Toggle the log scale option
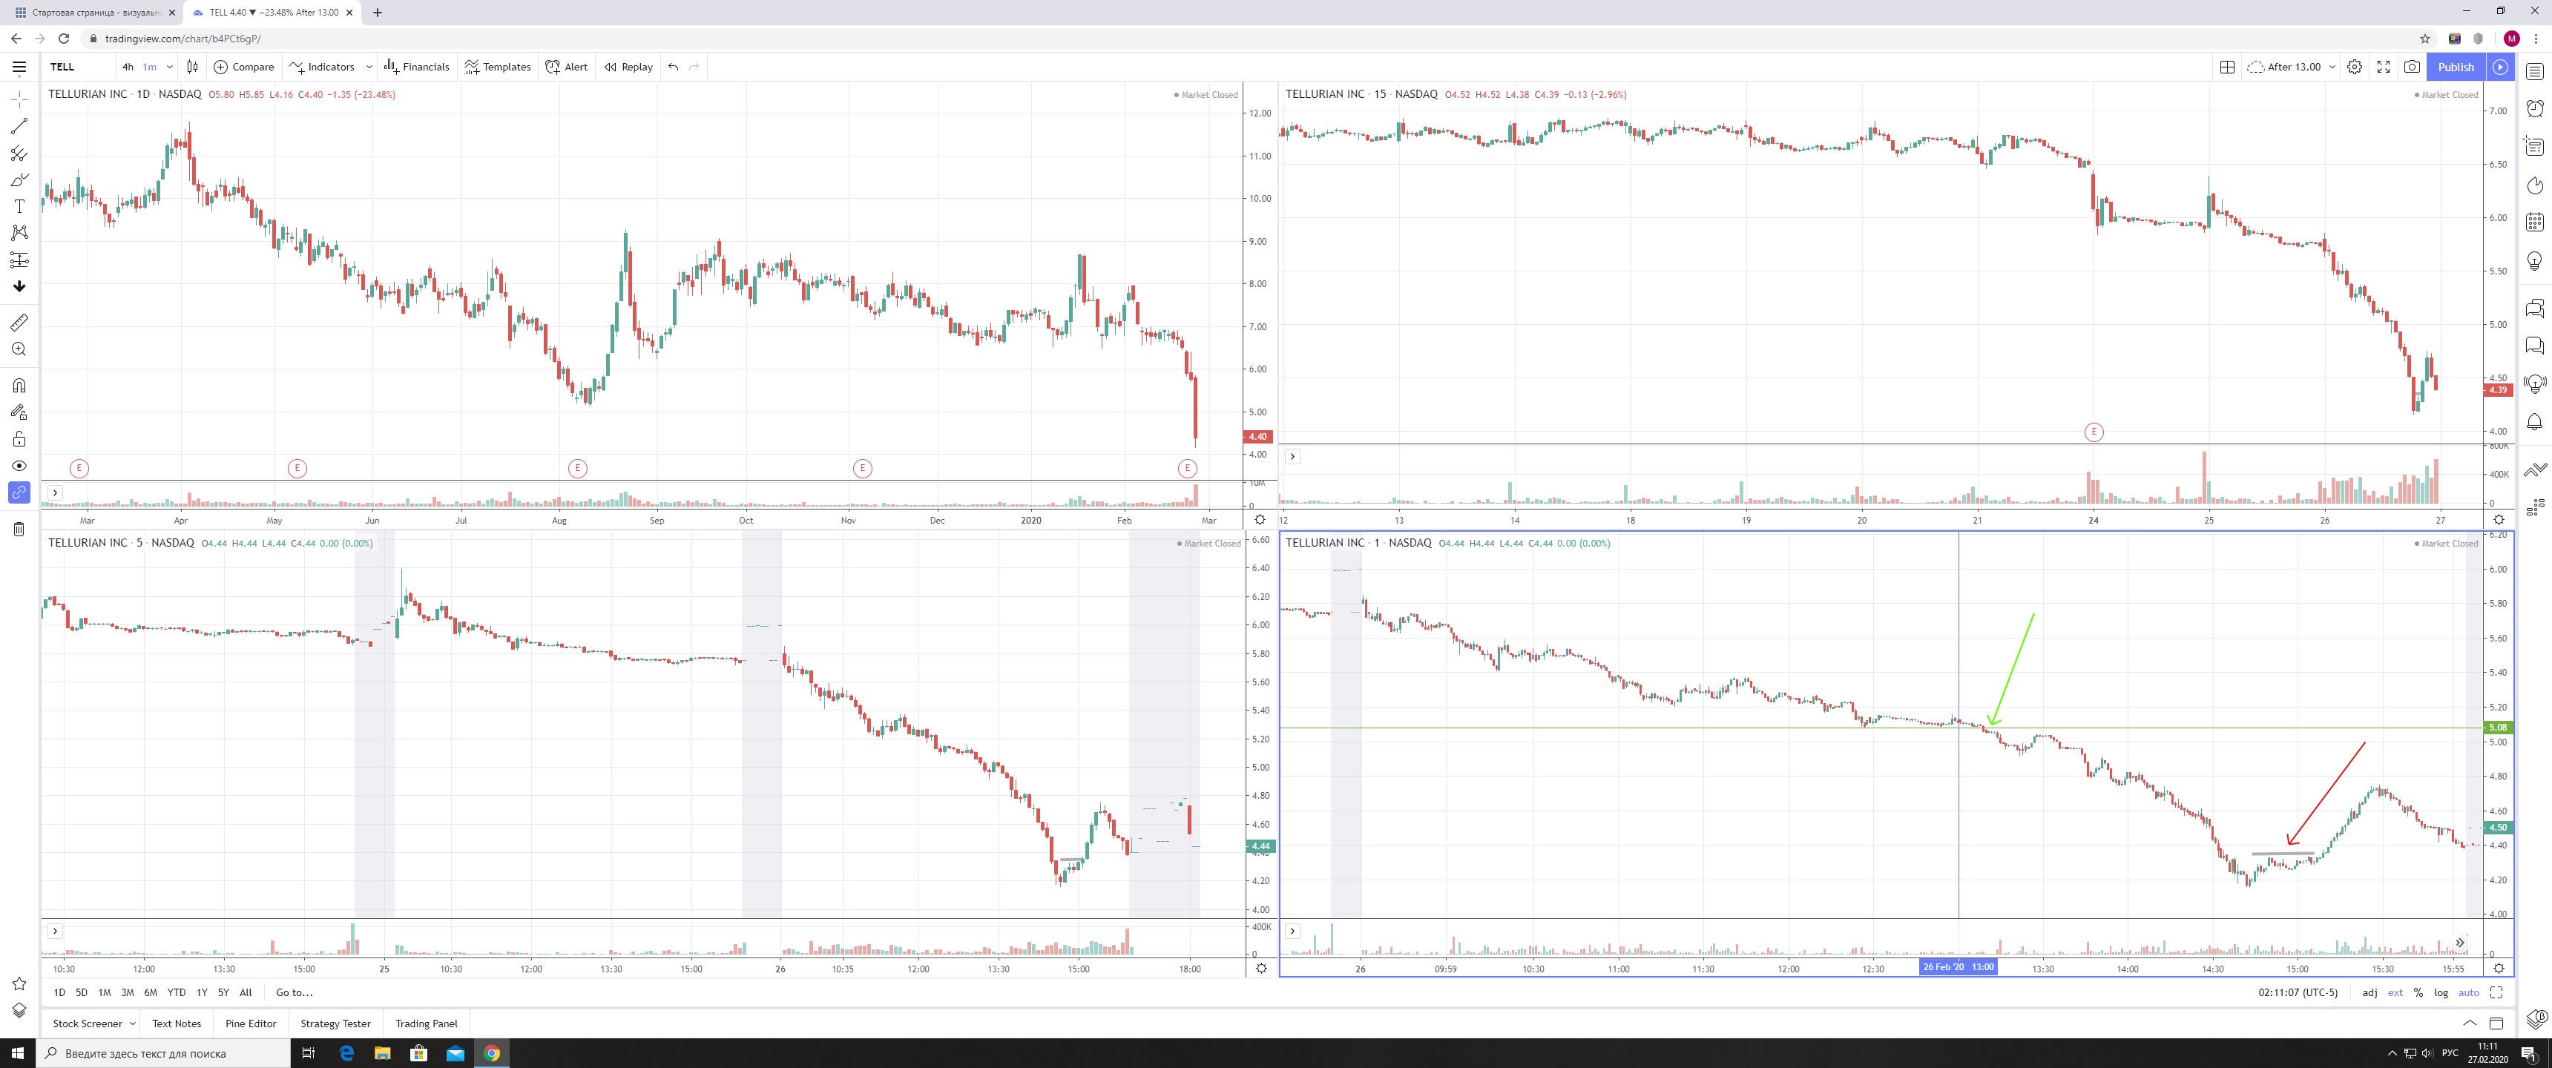 pos(2441,992)
